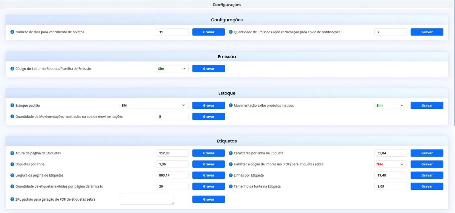Image resolution: width=455 pixels, height=213 pixels.
Task: Open Movimentação exibe produtos inativos dropdown
Action: 391,106
